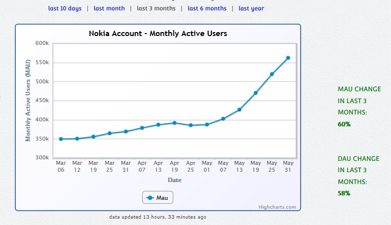Show data for last year
Image resolution: width=391 pixels, height=225 pixels.
(251, 8)
